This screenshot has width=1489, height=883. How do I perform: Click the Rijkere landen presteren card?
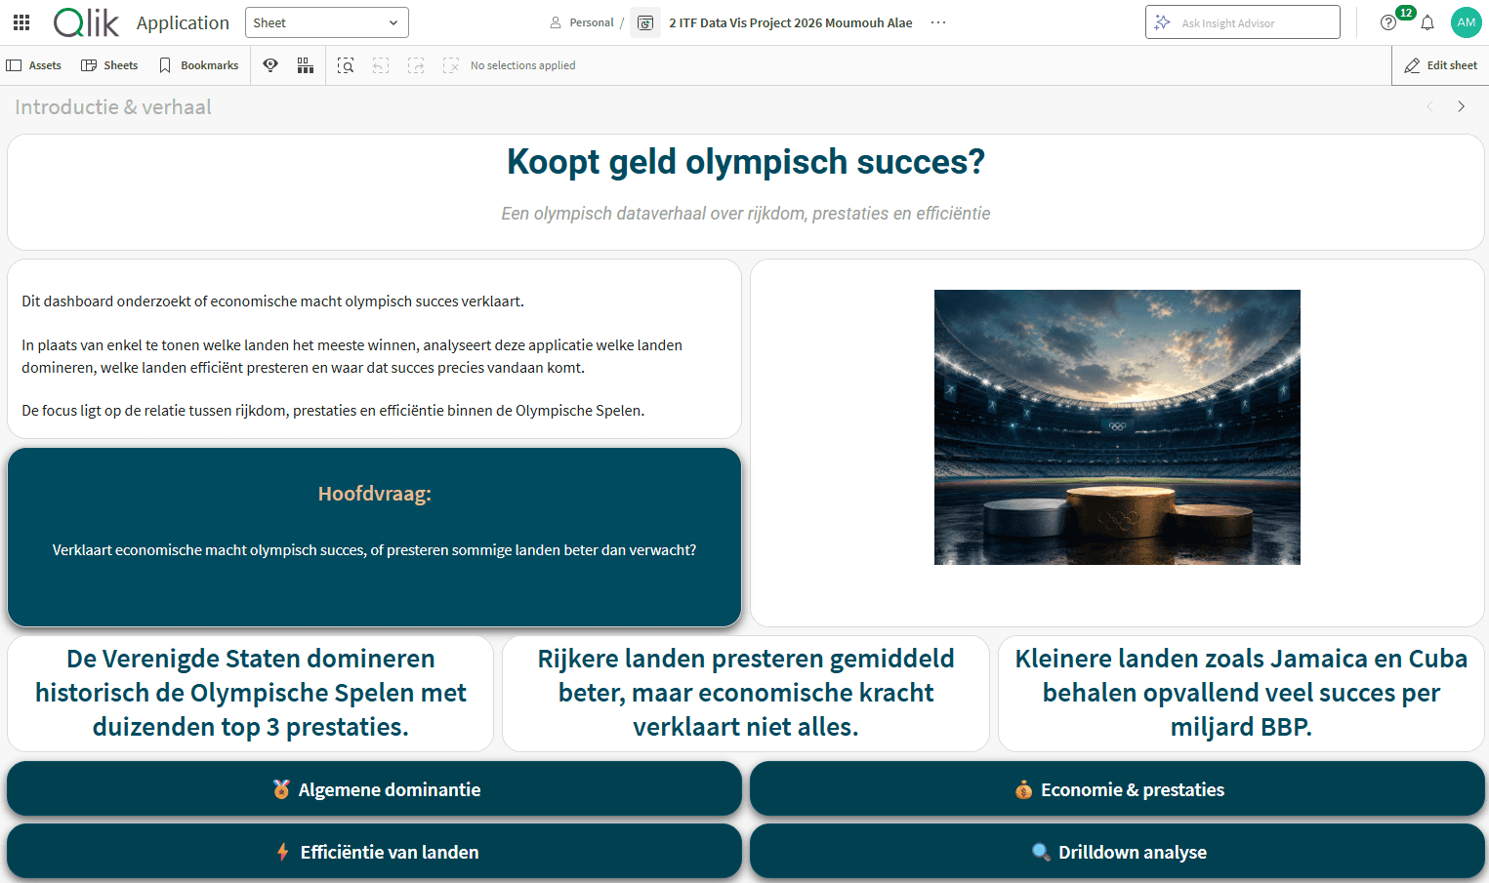pyautogui.click(x=746, y=694)
